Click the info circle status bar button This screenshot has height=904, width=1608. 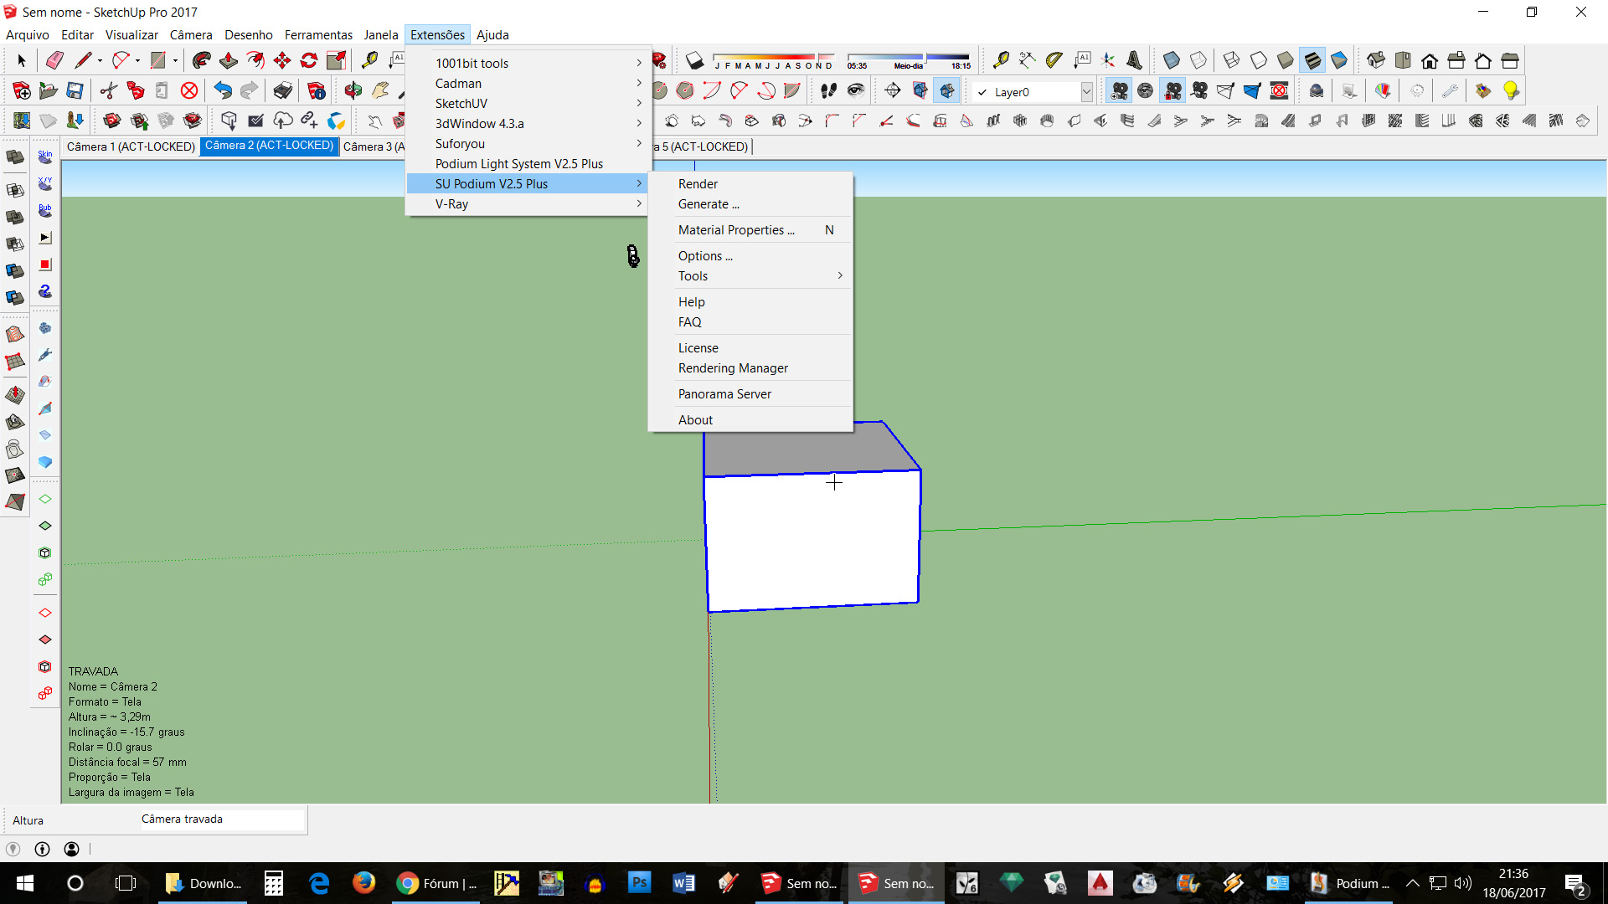[x=42, y=849]
